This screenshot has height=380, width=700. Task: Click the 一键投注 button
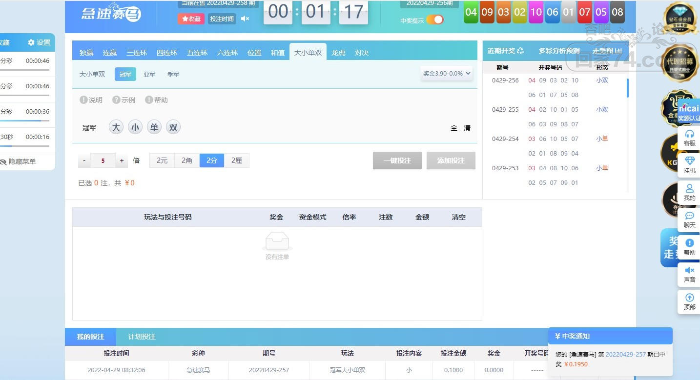pos(397,160)
